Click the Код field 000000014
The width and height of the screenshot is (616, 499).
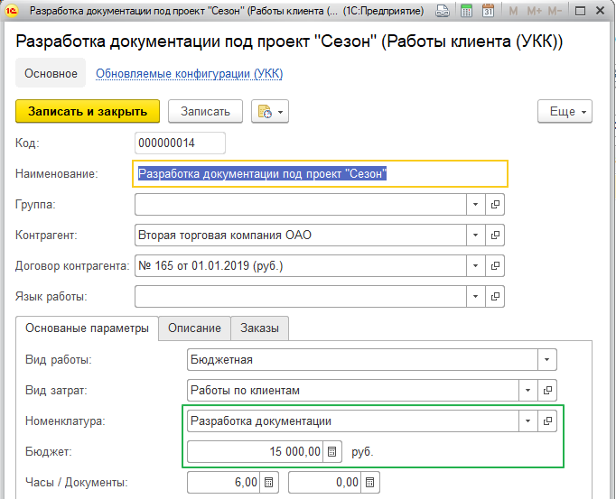pyautogui.click(x=180, y=143)
